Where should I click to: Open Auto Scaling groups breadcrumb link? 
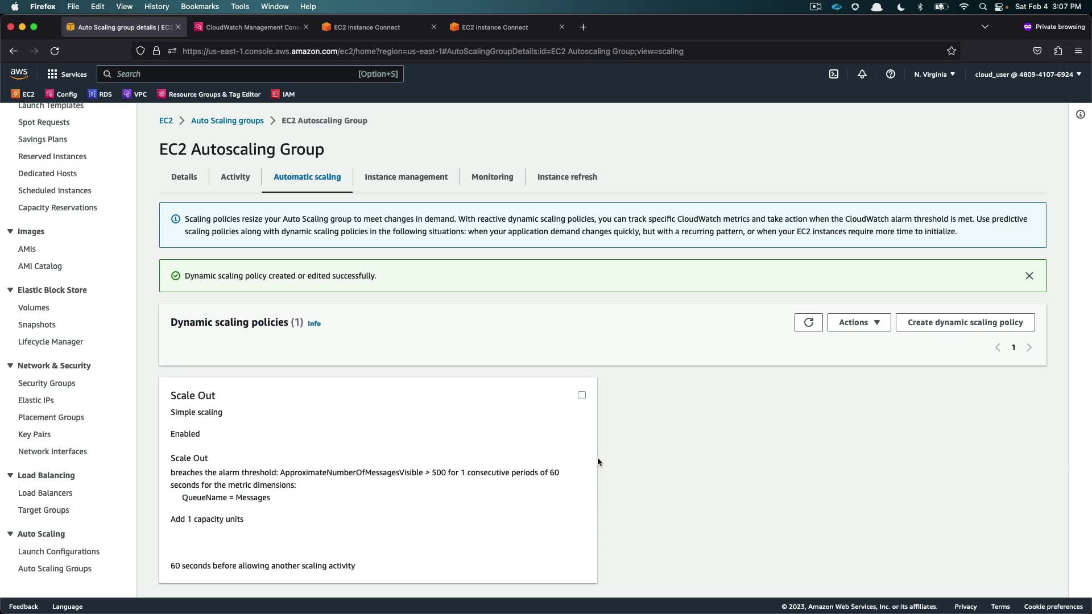(227, 121)
